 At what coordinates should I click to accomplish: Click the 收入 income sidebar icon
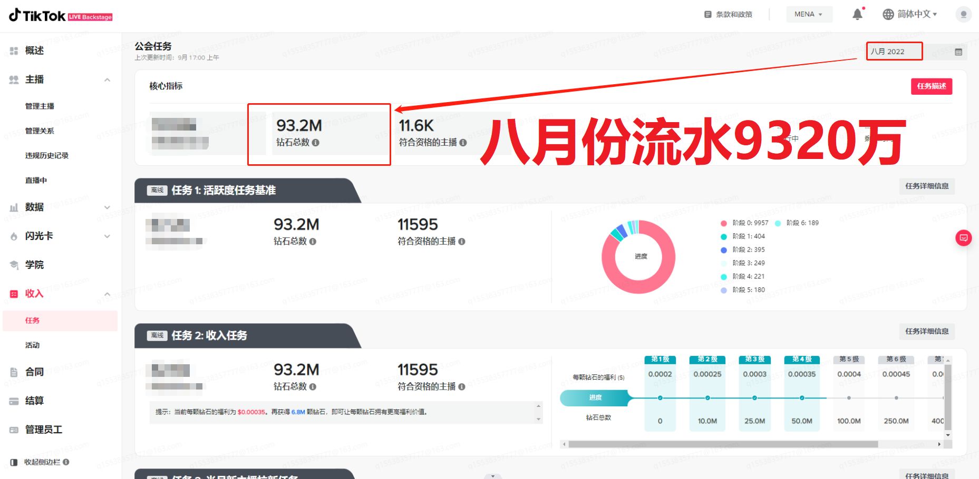point(15,293)
